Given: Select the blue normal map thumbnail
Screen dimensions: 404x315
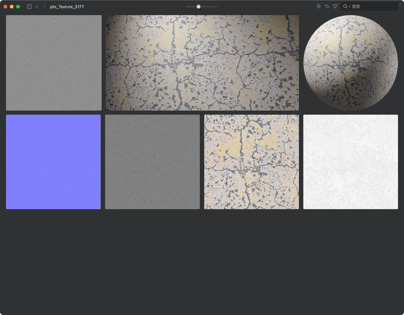Looking at the screenshot, I should point(53,162).
